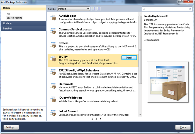Click the 'Validate forms like you've never' description
Viewport: 195px width, 134px height.
[88, 101]
